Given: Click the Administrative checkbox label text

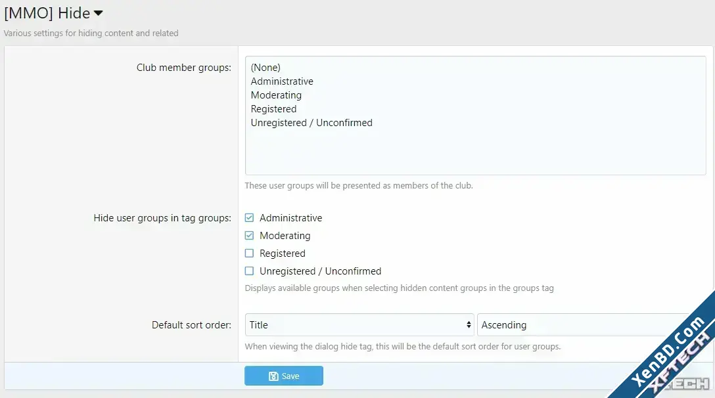Looking at the screenshot, I should click(x=291, y=218).
